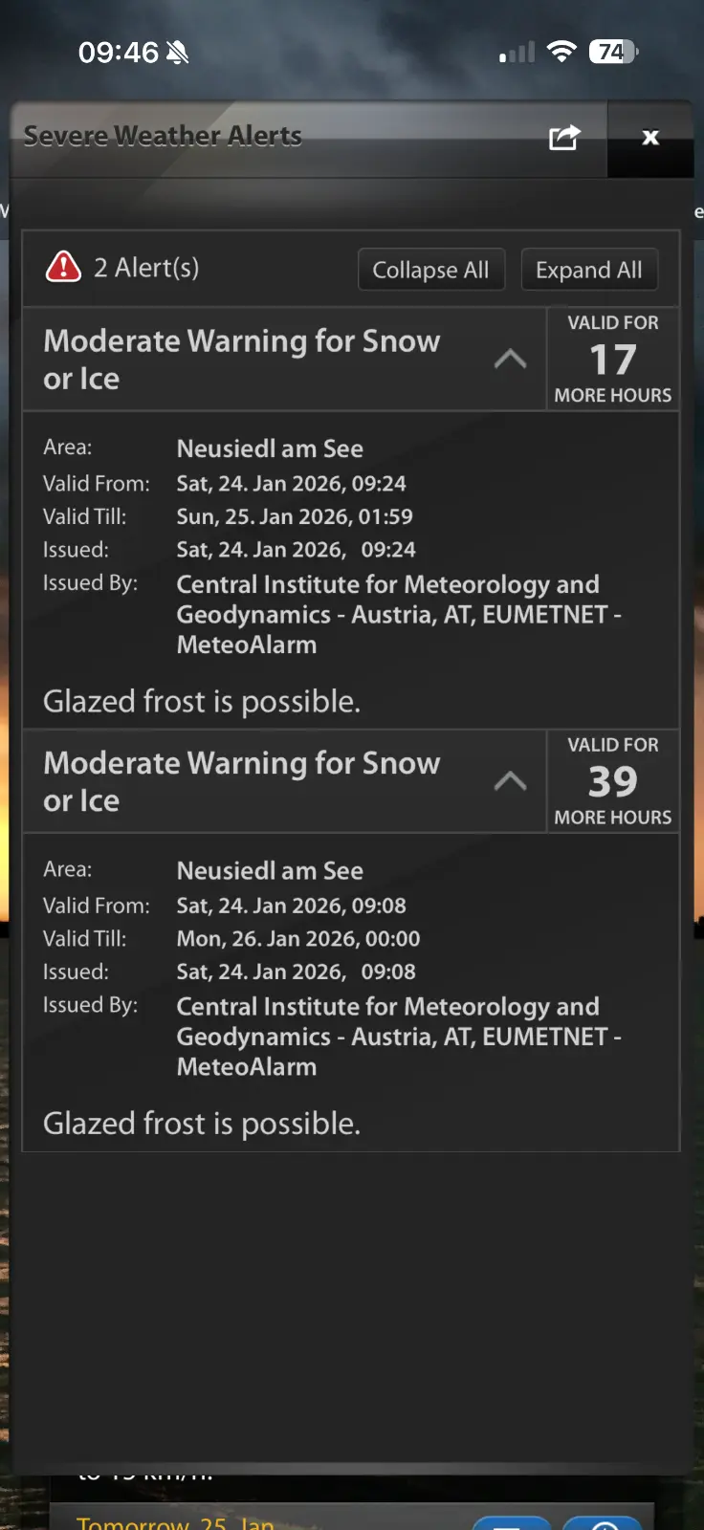Tap the Valid For 17 More Hours badge
Viewport: 704px width, 1530px height.
[x=613, y=360]
